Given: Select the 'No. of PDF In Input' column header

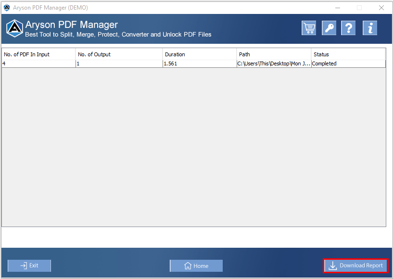Looking at the screenshot, I should point(38,54).
